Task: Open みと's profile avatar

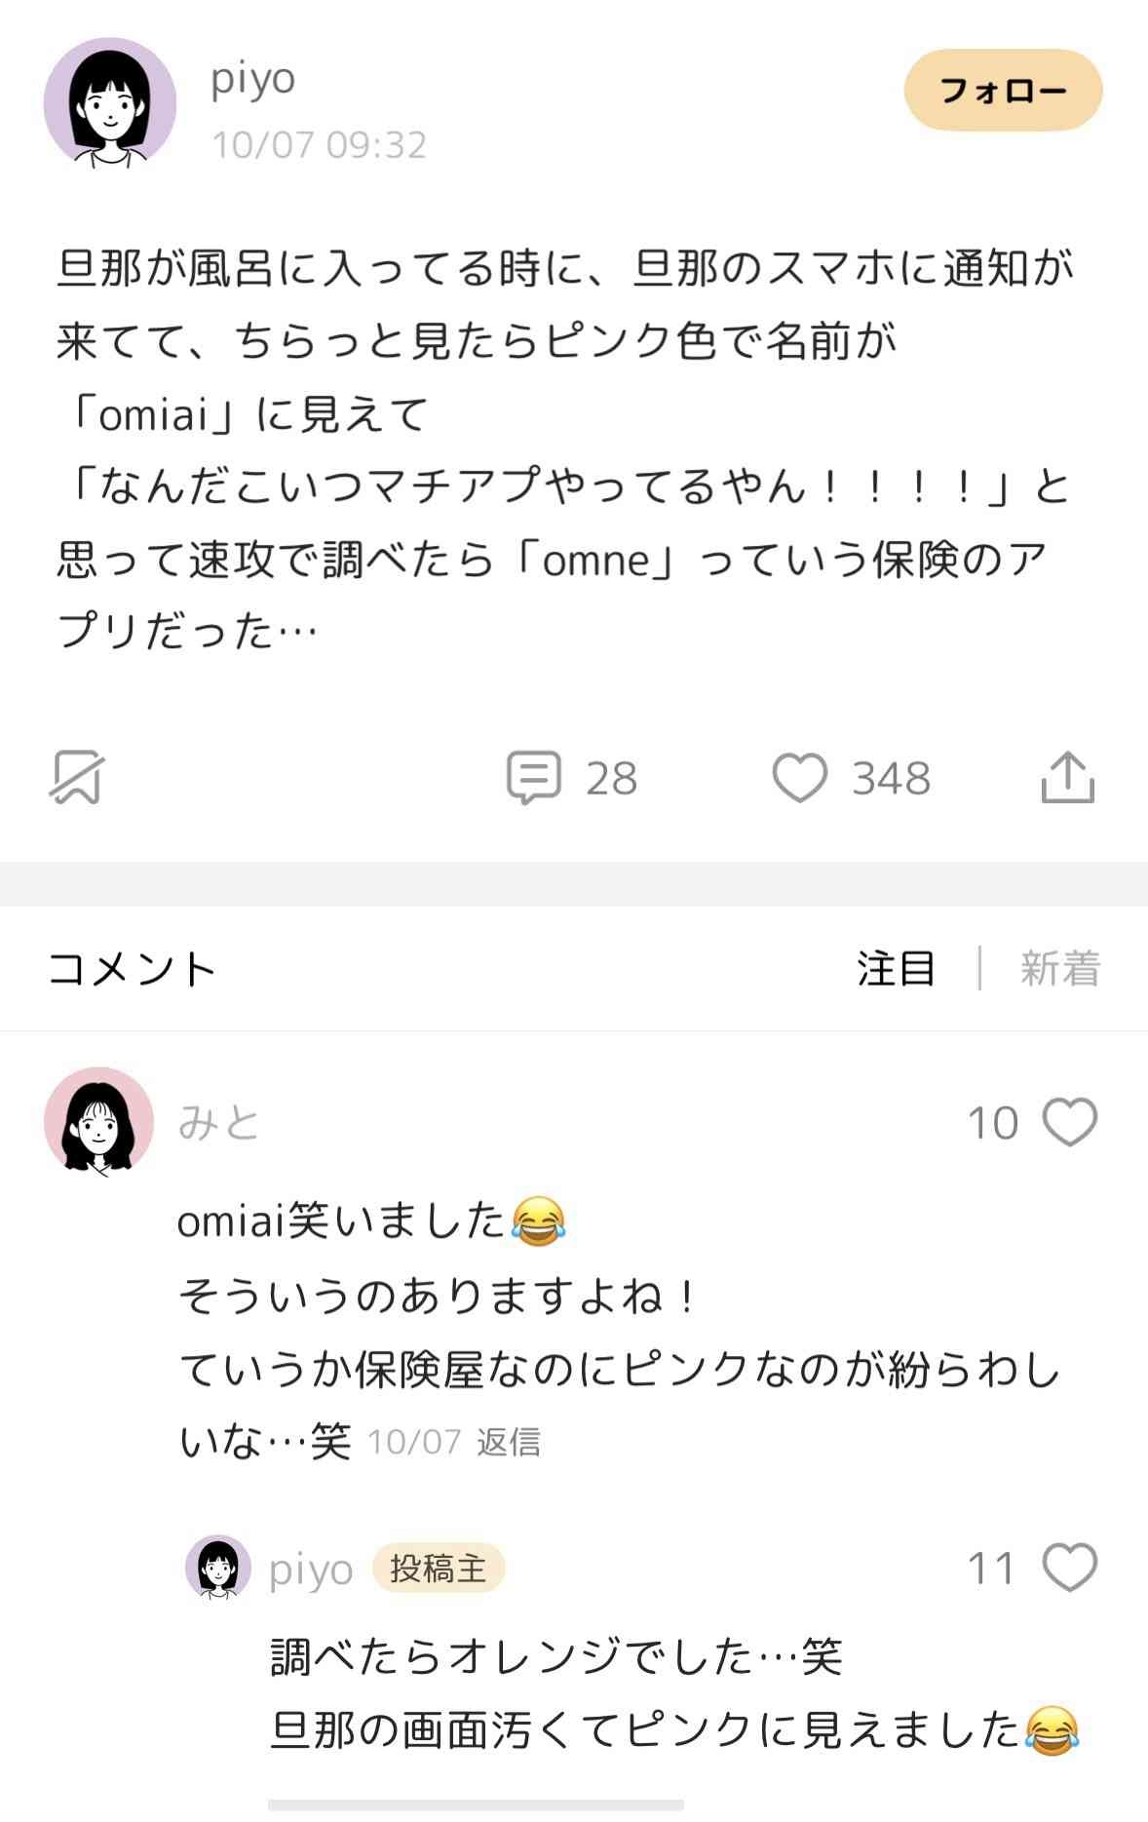Action: (x=98, y=1120)
